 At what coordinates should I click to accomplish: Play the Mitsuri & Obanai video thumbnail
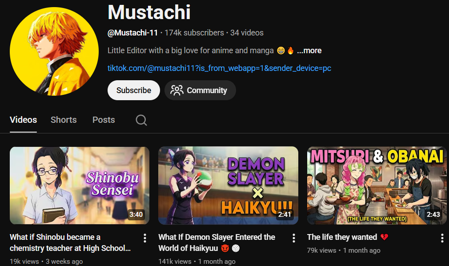coord(377,185)
